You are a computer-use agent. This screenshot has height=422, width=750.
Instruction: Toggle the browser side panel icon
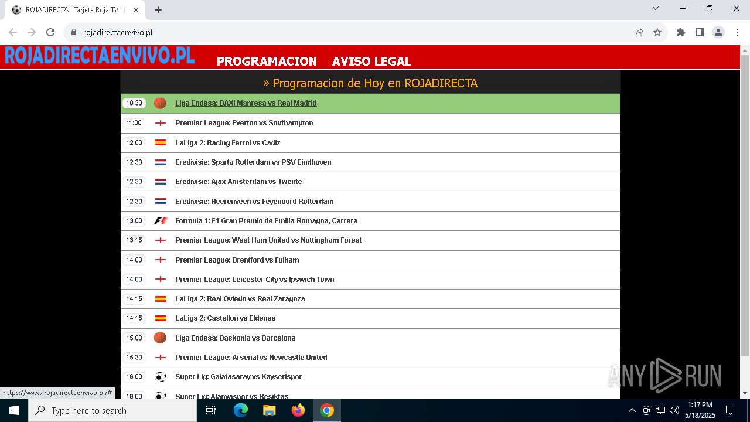700,32
